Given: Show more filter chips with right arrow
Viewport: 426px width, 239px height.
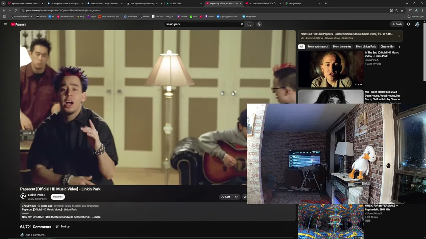Looking at the screenshot, I should 399,47.
